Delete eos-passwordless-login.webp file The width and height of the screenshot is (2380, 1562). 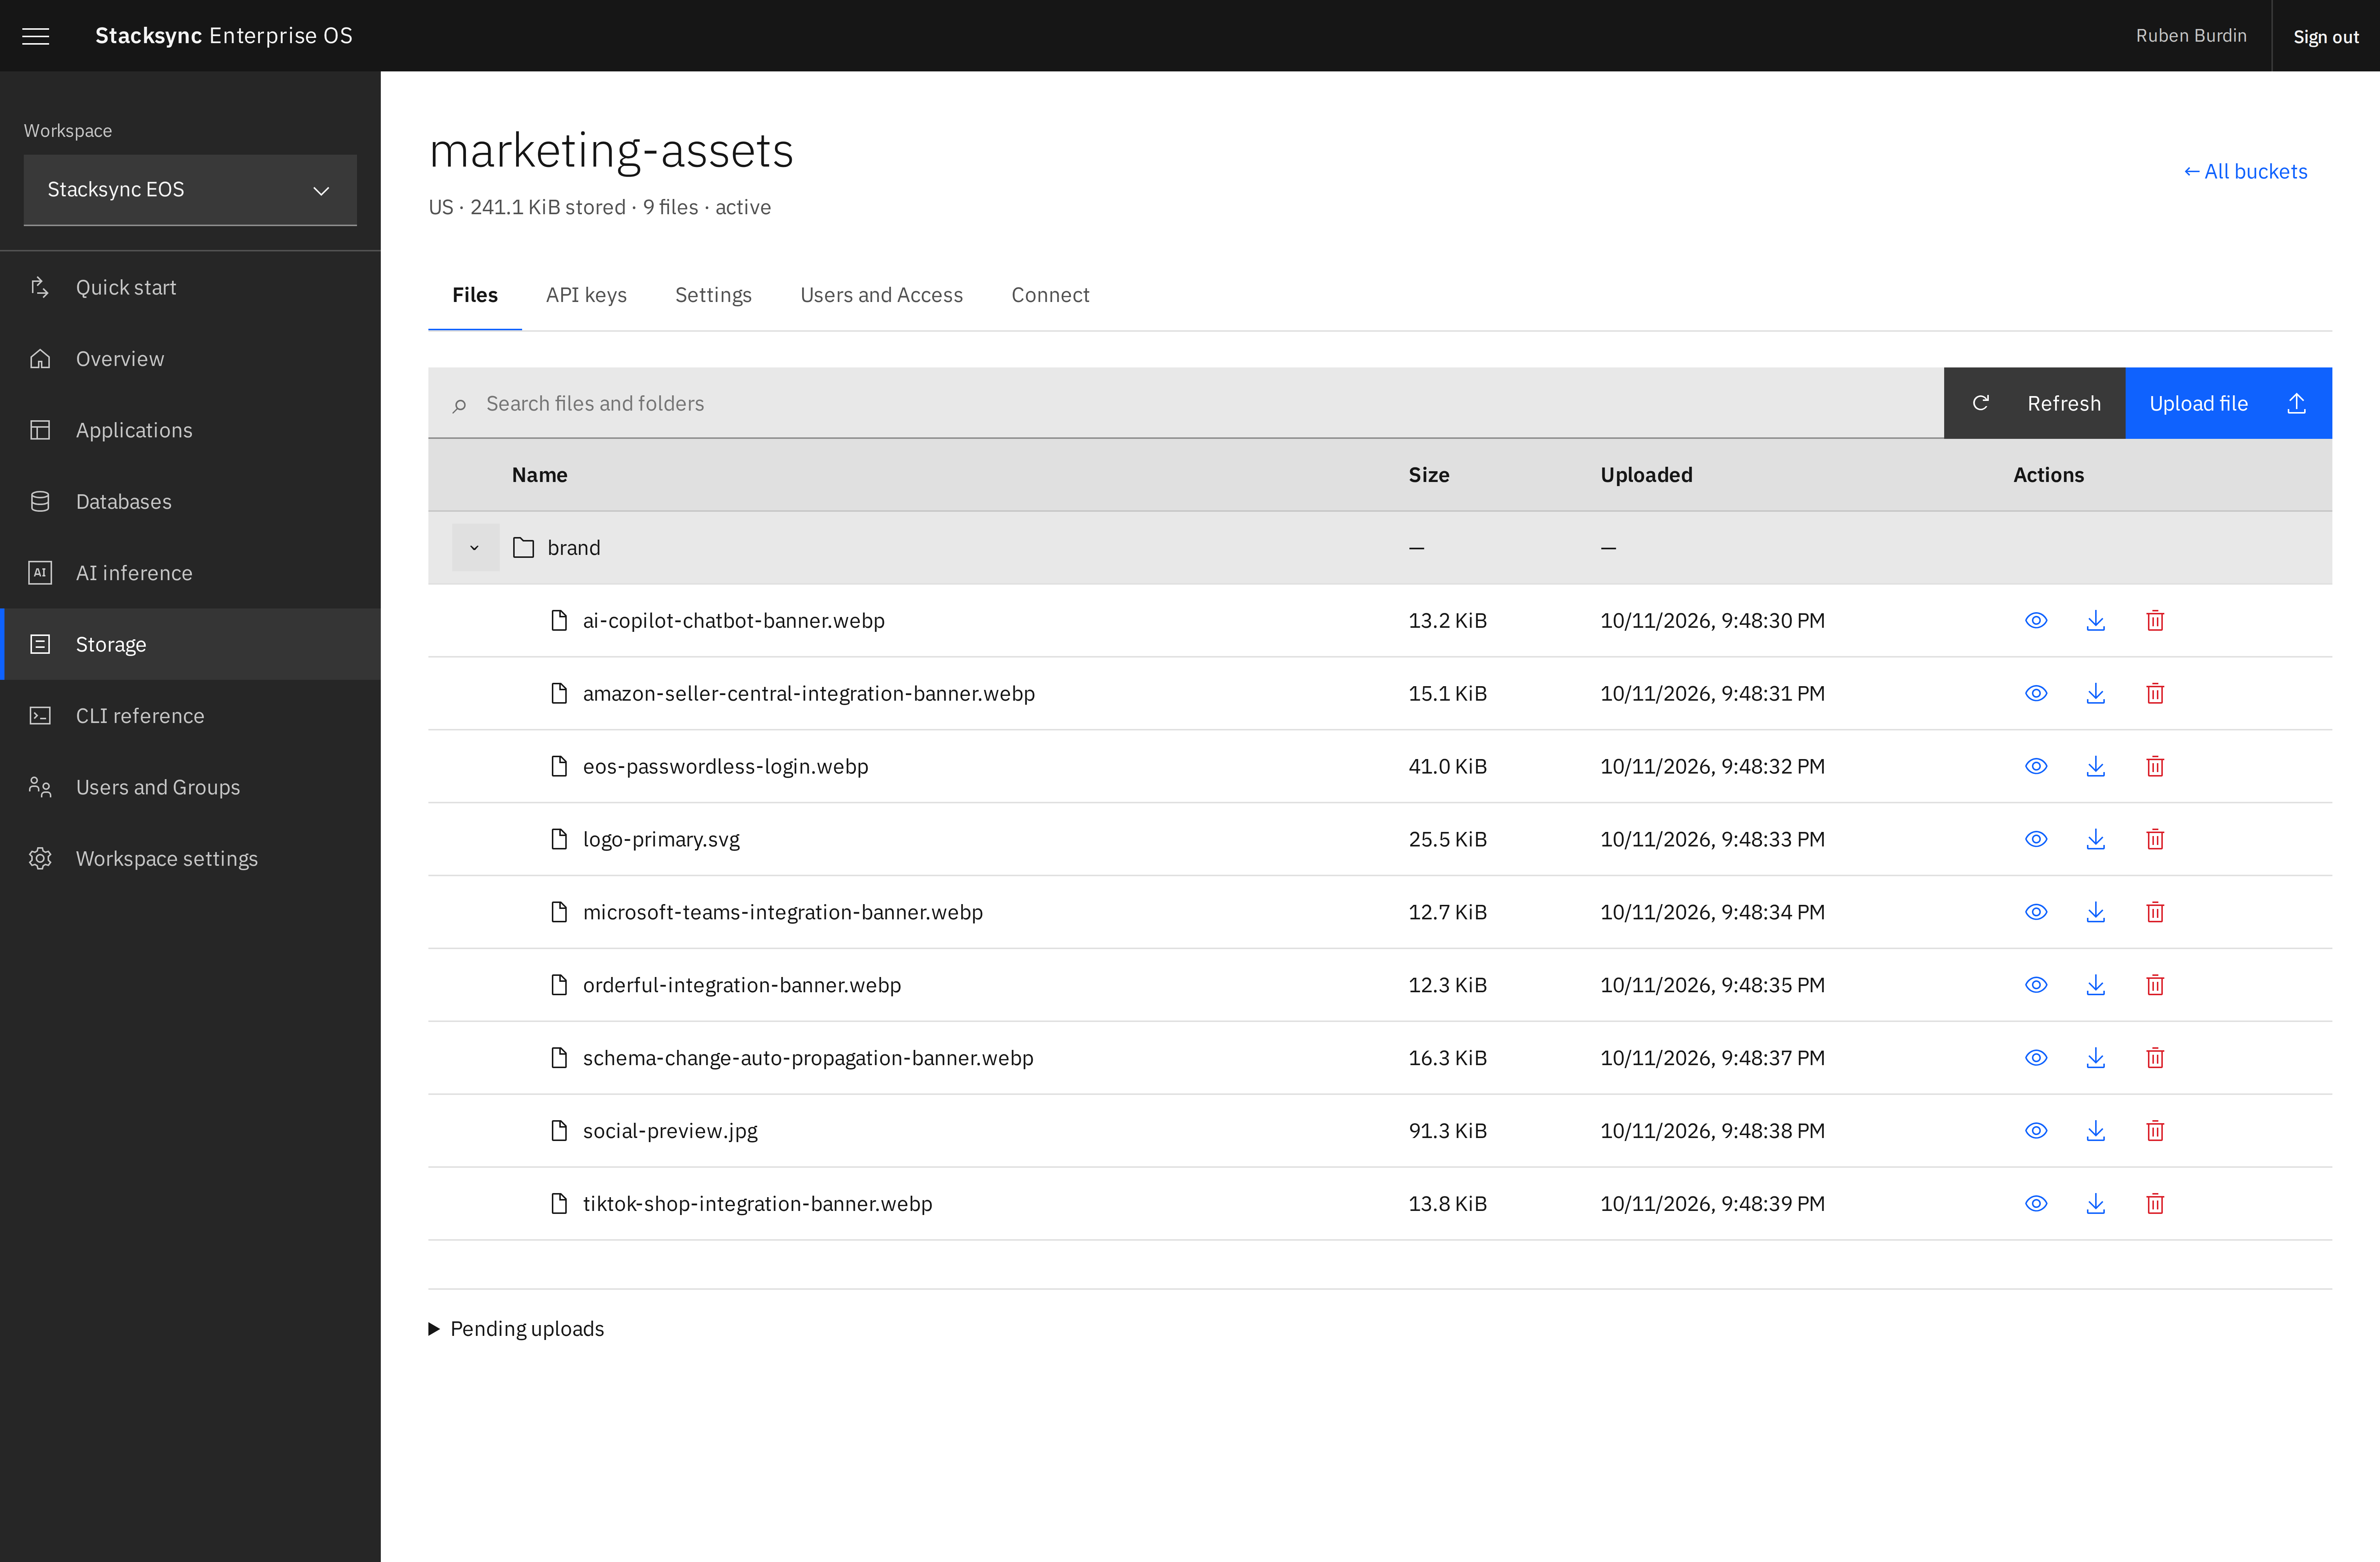[x=2155, y=767]
